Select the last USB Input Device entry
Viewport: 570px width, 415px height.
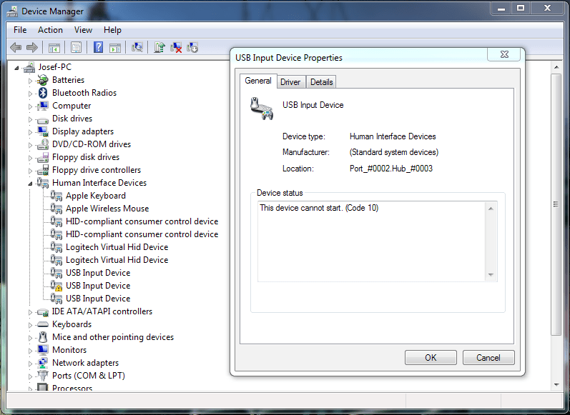[98, 299]
